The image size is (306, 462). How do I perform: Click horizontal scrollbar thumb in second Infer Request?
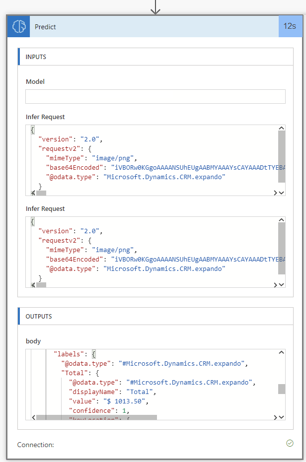(x=41, y=285)
